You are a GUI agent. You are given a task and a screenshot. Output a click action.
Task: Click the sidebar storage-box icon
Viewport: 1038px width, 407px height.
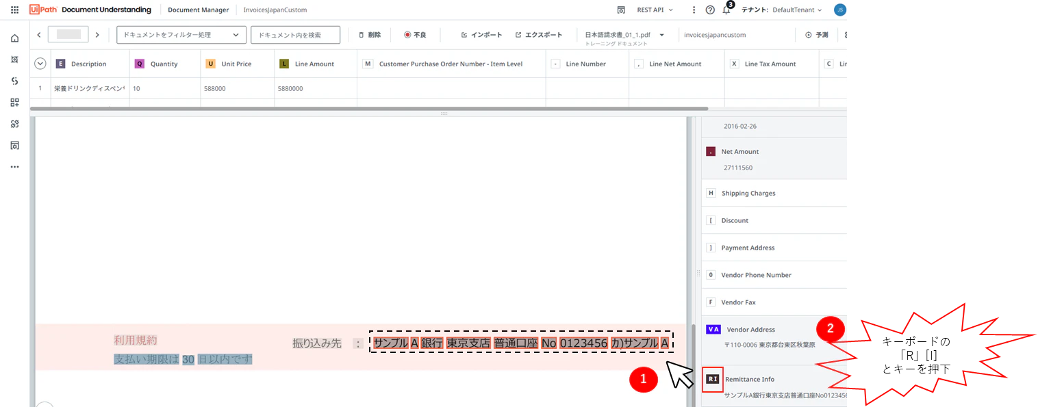14,145
